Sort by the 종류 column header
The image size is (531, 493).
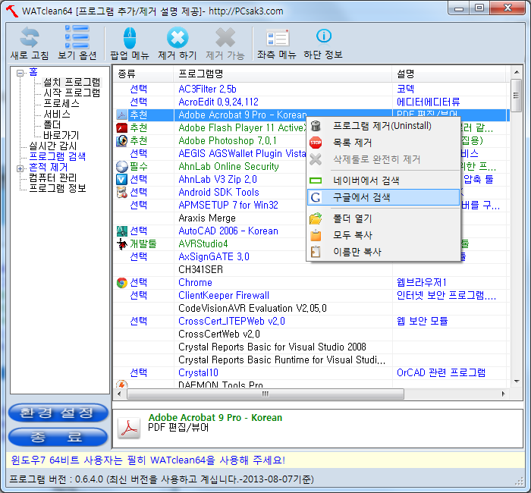143,74
